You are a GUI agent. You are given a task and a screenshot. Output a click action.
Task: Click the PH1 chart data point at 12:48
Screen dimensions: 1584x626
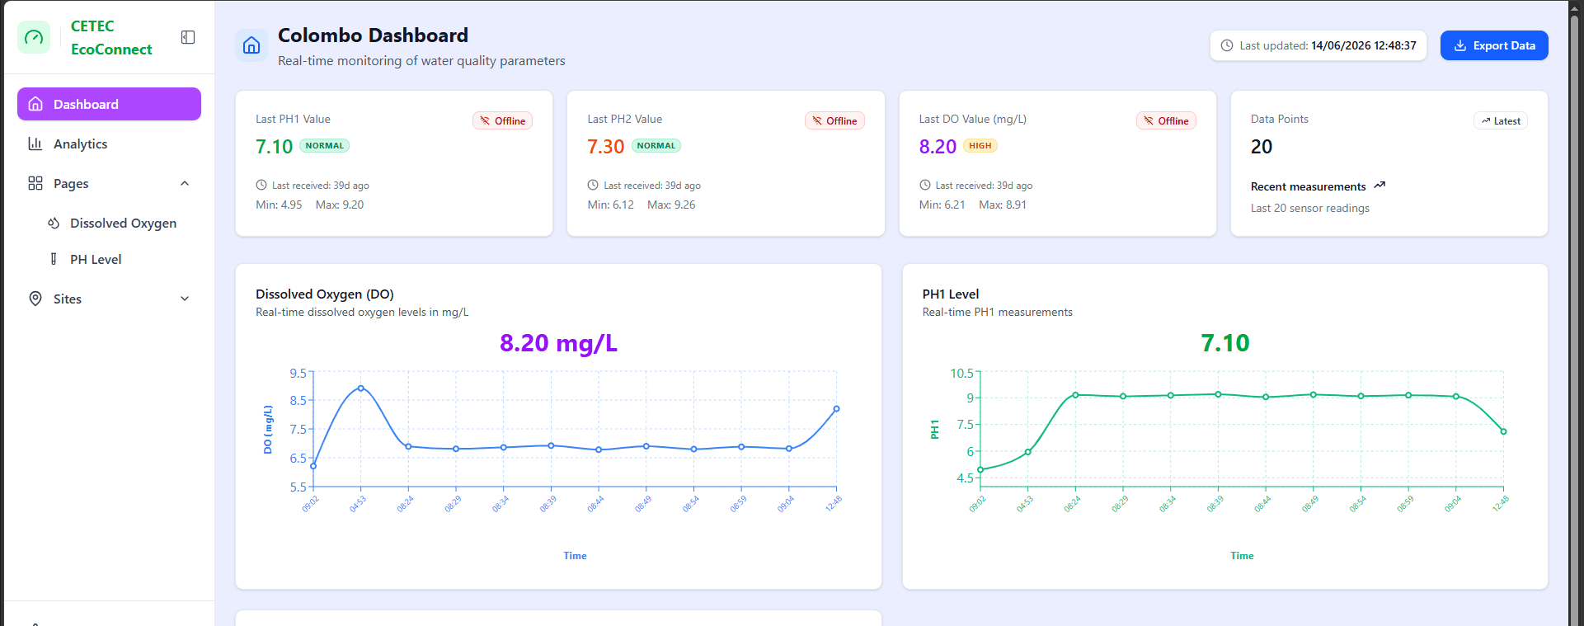[1503, 431]
